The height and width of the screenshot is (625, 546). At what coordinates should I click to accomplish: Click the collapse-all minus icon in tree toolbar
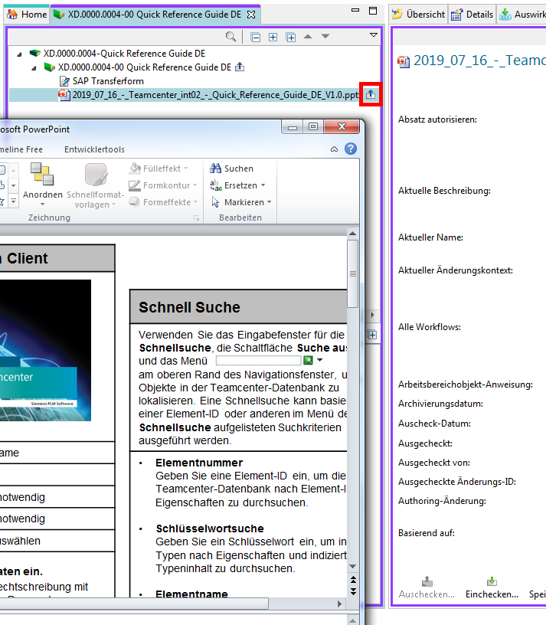tap(256, 37)
